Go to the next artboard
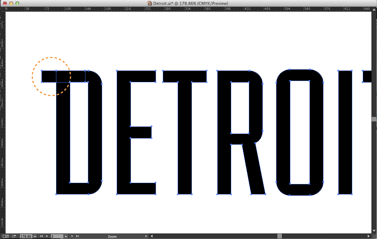This screenshot has height=239, width=377. click(x=72, y=236)
